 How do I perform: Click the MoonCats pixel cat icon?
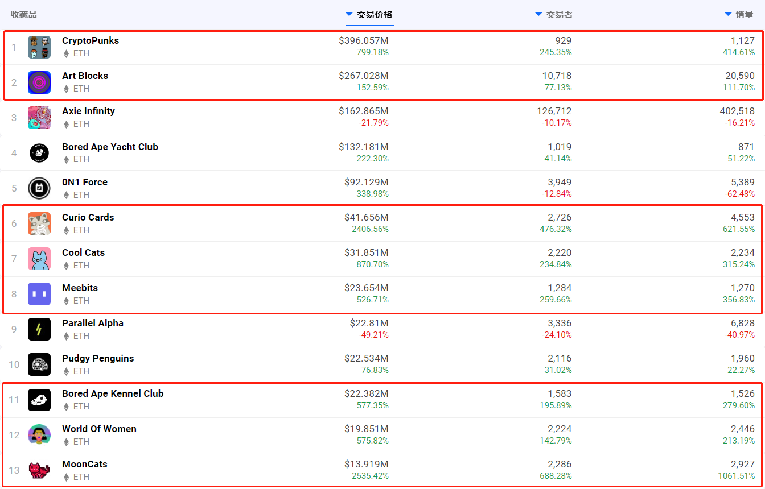pos(39,470)
